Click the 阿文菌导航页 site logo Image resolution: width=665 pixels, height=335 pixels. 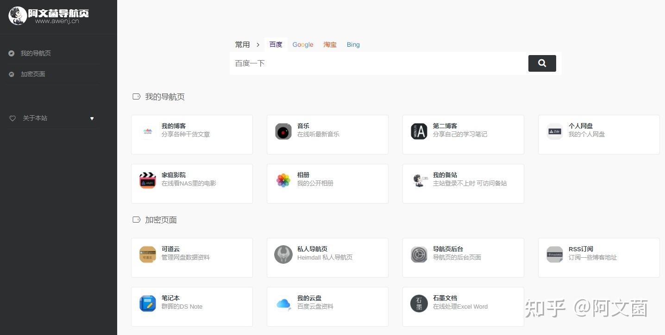click(x=49, y=15)
